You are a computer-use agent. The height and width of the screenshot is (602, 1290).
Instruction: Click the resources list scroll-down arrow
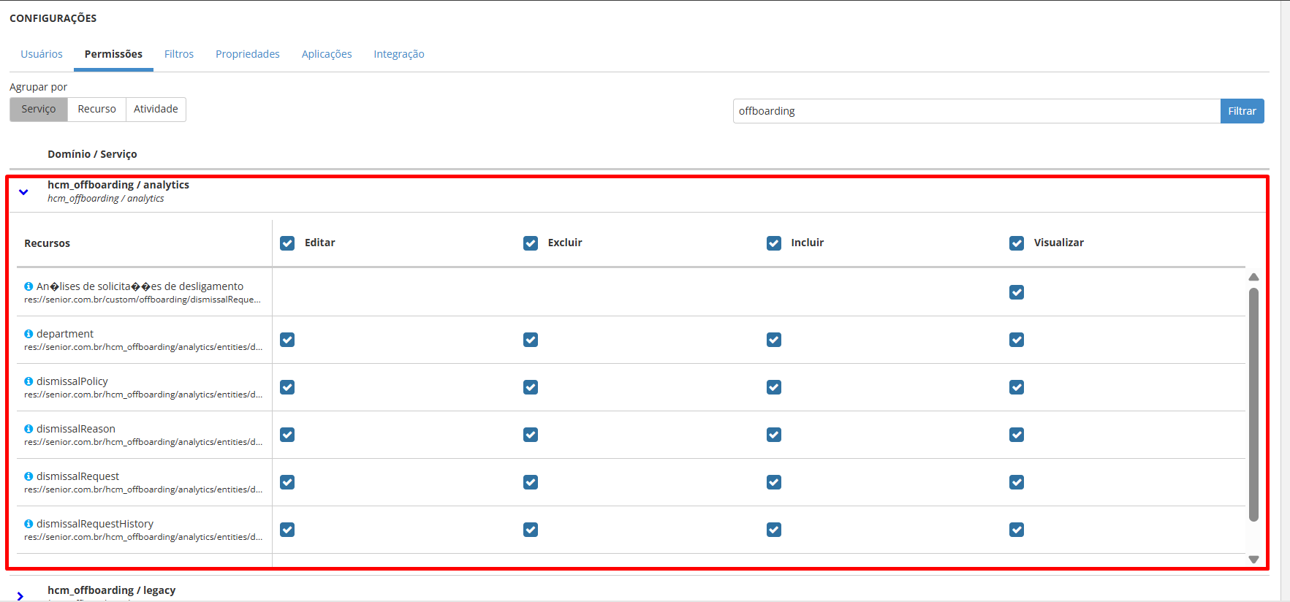tap(1253, 560)
